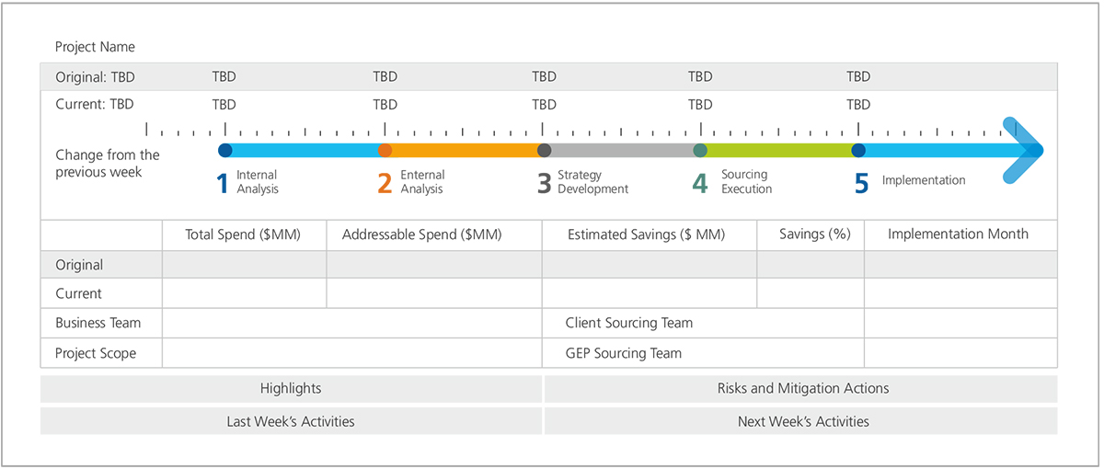Click the stage 5 Implementation timeline dot
Image resolution: width=1104 pixels, height=469 pixels.
pyautogui.click(x=858, y=150)
